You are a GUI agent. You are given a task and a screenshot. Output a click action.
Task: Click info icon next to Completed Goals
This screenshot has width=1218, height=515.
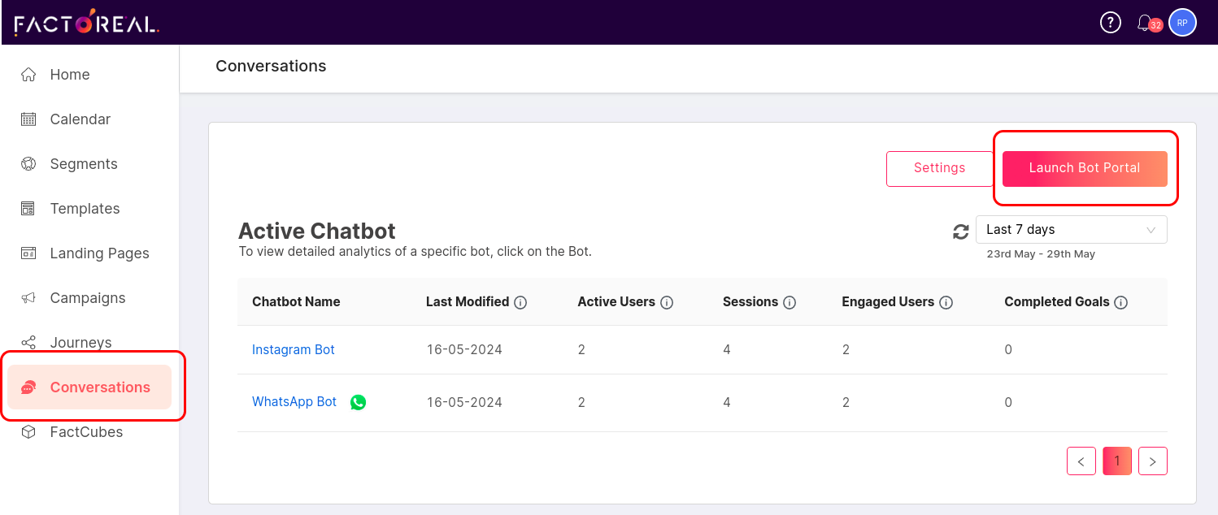[x=1120, y=302]
